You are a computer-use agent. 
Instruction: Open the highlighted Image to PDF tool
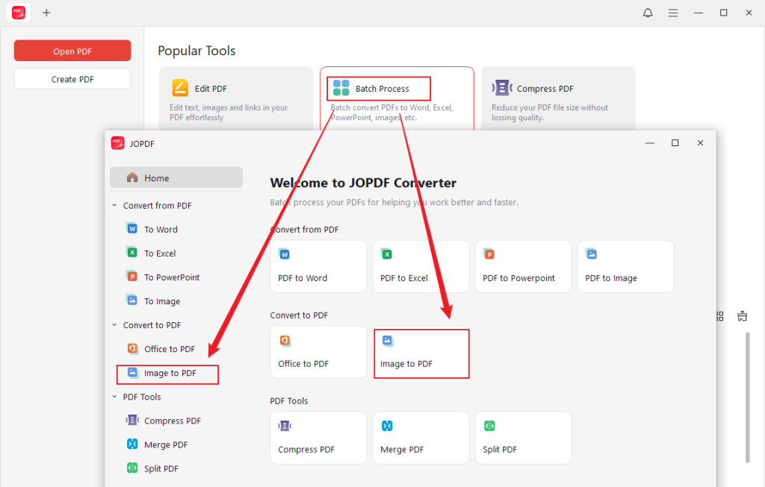(421, 354)
